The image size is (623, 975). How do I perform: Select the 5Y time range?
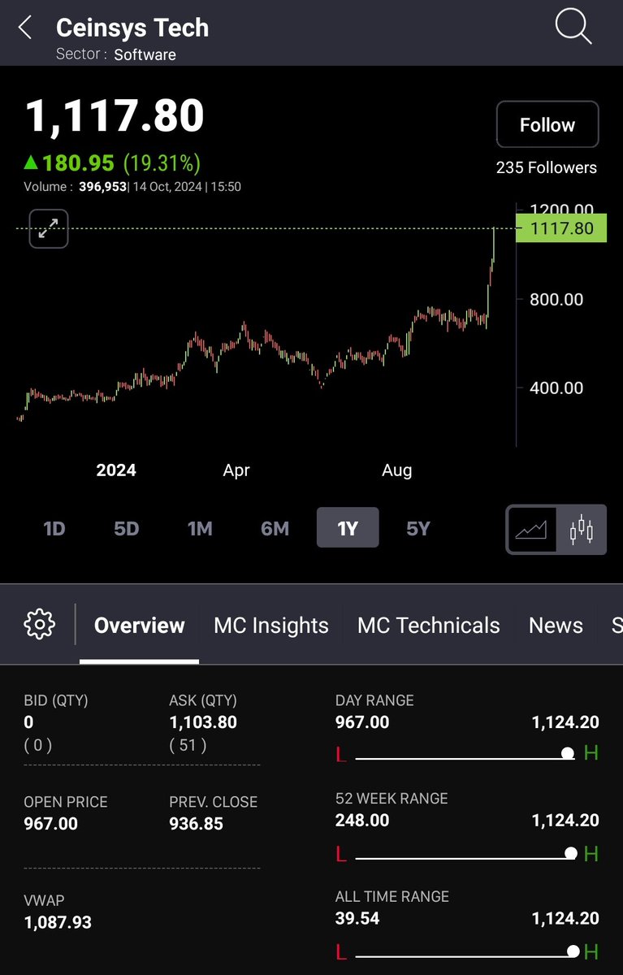418,529
